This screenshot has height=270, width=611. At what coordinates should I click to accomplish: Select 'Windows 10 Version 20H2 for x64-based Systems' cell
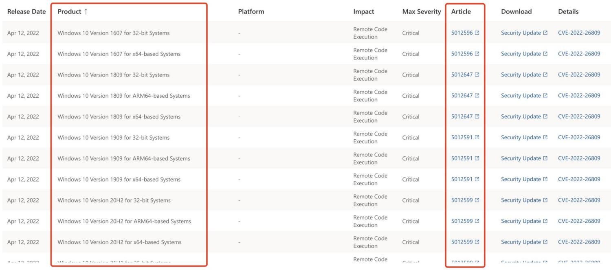[119, 242]
